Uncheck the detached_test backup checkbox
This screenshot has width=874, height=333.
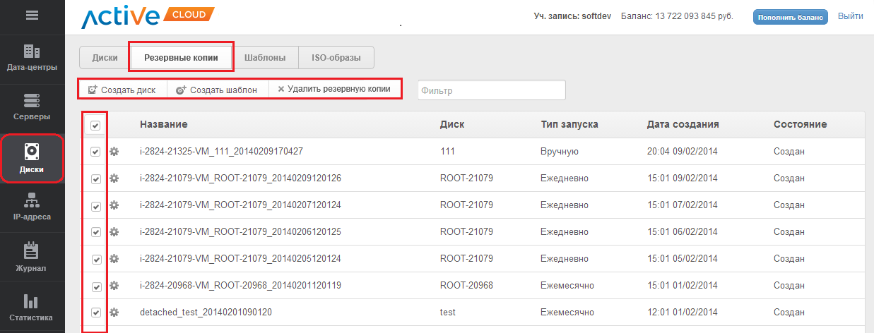[x=96, y=313]
